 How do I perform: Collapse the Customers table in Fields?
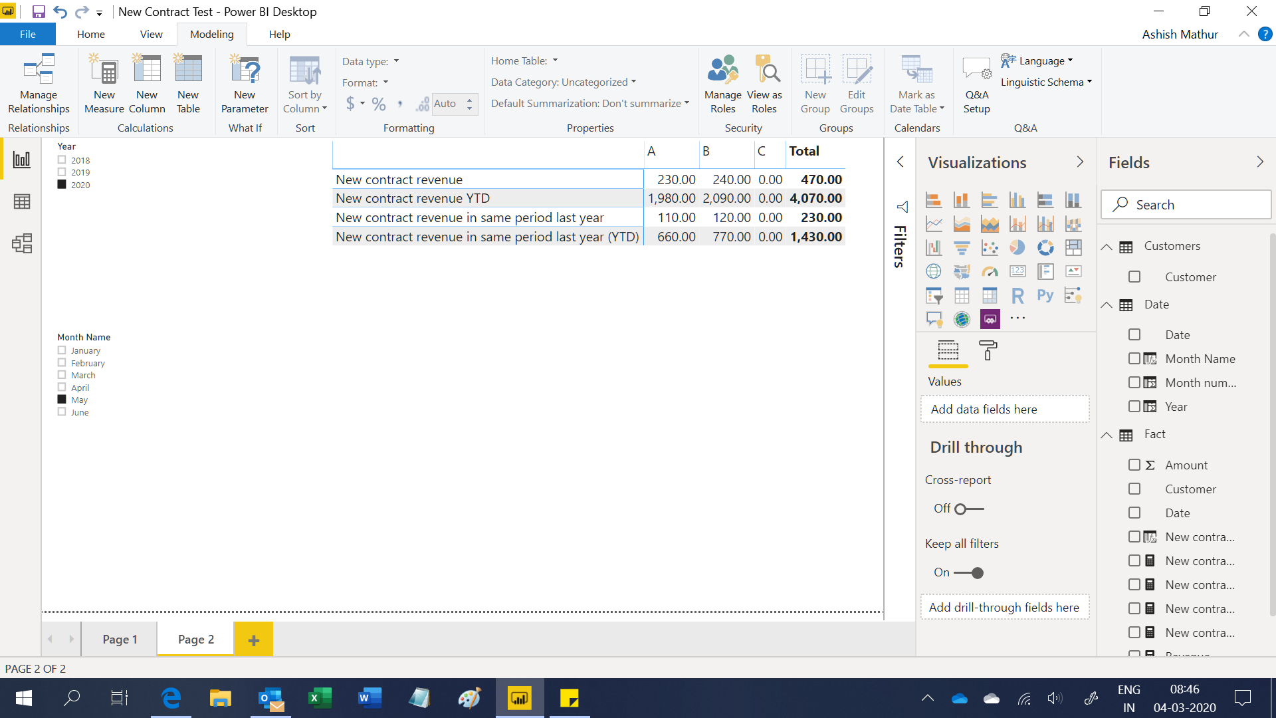[1107, 247]
